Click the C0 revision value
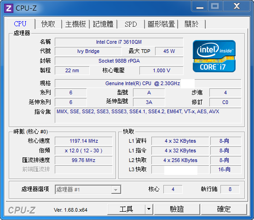The width and height of the screenshot is (254, 220). pyautogui.click(x=225, y=102)
